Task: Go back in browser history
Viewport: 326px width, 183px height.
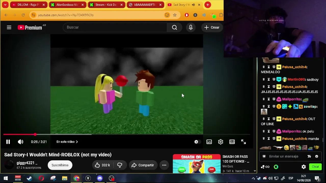Action: coord(6,15)
